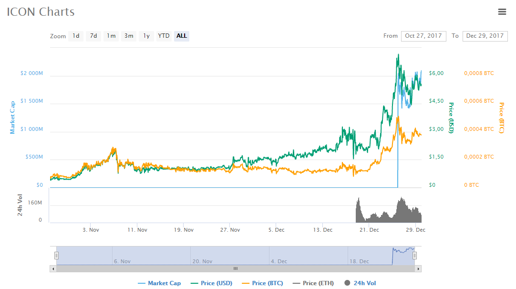Set zoom range to 1y

tap(146, 36)
